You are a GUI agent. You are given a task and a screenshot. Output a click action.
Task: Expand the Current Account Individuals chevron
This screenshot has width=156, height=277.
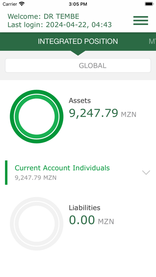146,172
